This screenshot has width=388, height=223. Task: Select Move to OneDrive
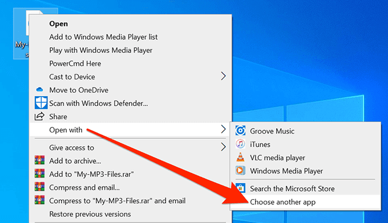point(79,90)
